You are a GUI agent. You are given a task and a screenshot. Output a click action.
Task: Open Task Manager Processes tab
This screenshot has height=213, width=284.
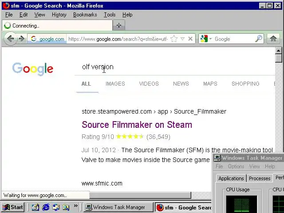[x=260, y=178]
